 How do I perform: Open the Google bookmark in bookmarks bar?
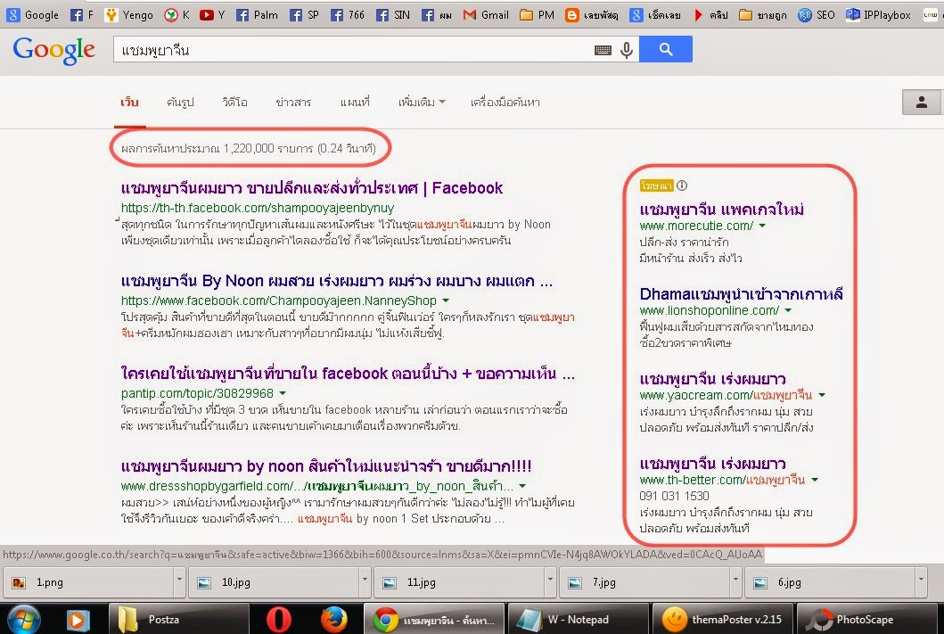(32, 15)
